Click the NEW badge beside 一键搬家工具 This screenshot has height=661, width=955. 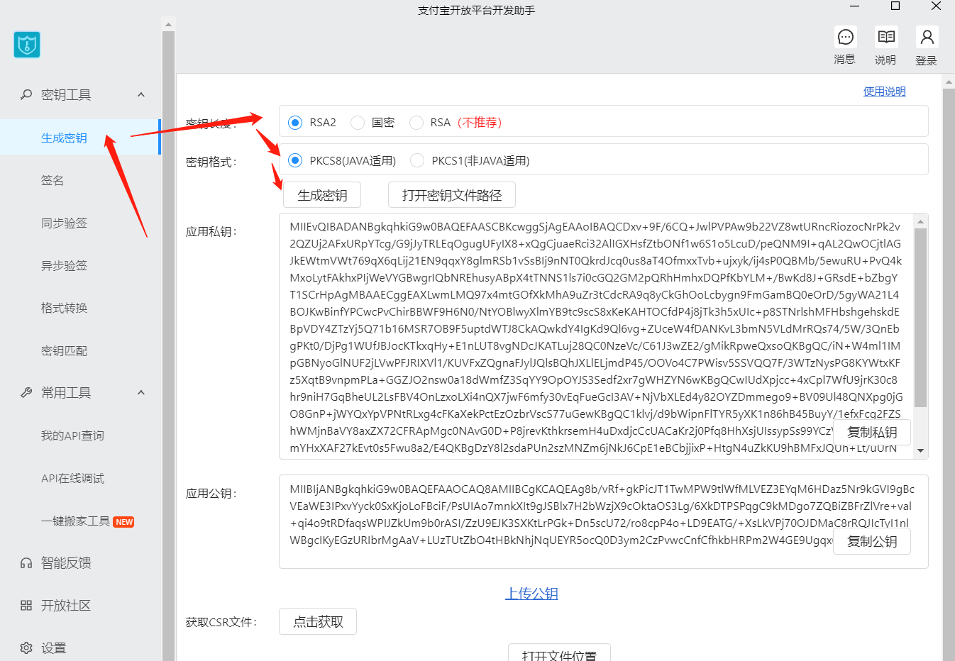(124, 522)
